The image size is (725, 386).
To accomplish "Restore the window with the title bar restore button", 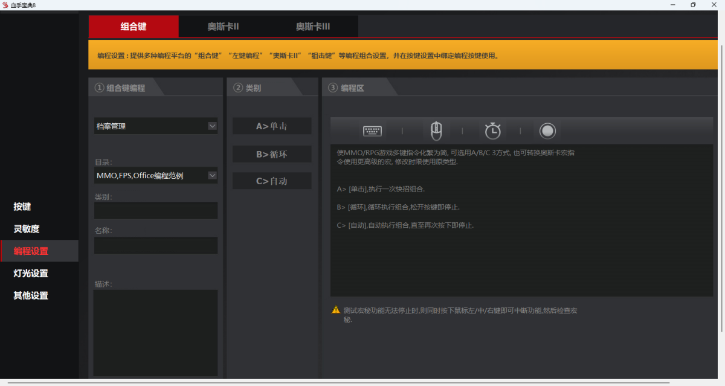I will coord(693,4).
